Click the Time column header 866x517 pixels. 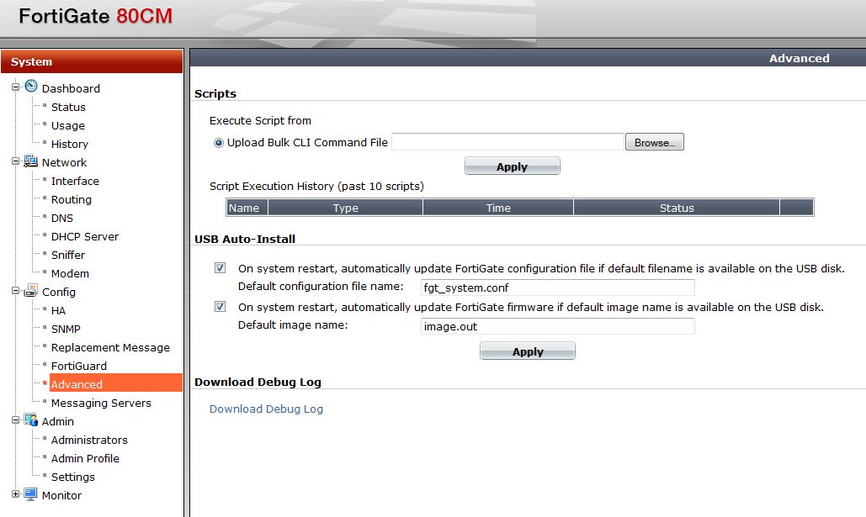coord(498,208)
